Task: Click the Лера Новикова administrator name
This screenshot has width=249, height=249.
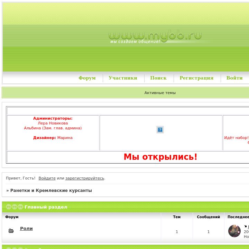Action: [x=53, y=123]
